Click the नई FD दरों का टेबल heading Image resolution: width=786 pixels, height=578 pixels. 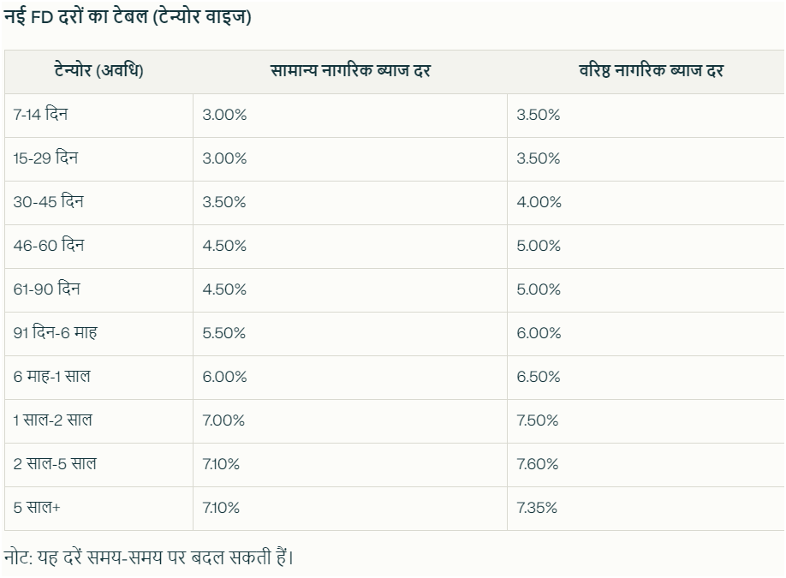coord(128,16)
